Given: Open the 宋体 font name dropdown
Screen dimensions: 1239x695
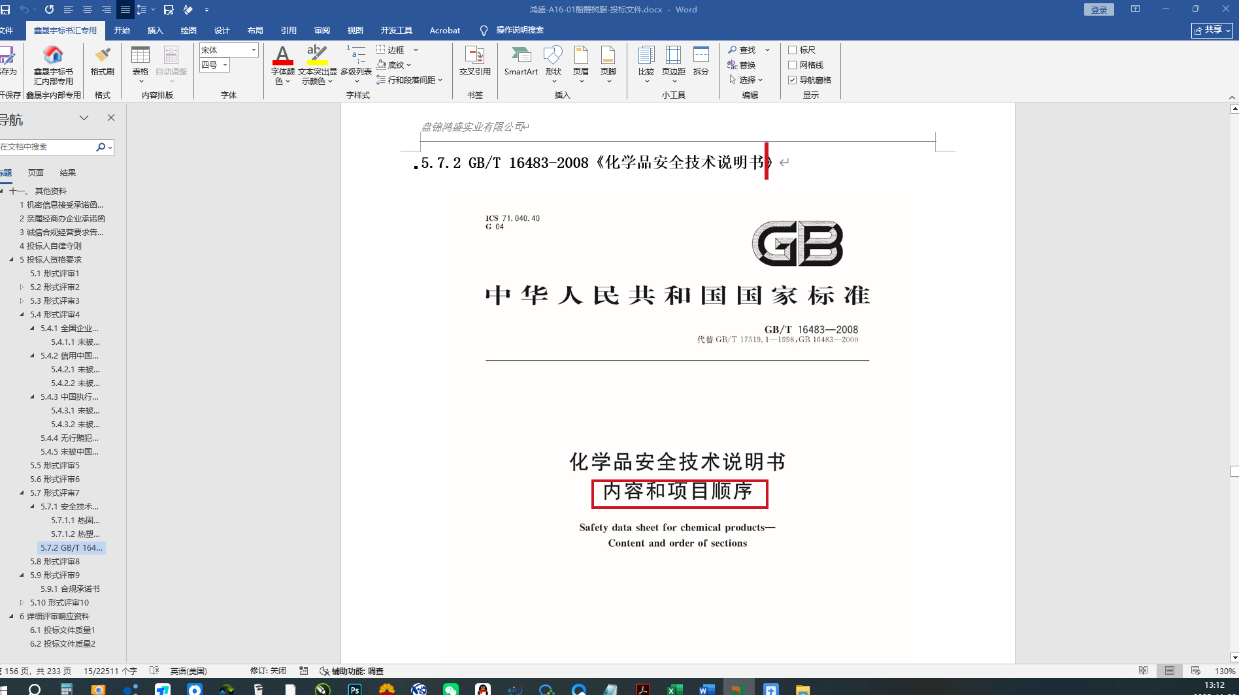Looking at the screenshot, I should [254, 50].
